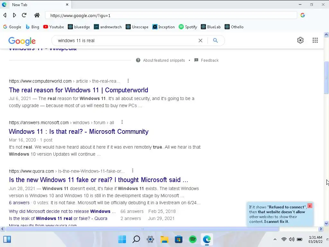Screen dimensions: 329x247
Task: Open options for the Computerworld result
Action: (128, 81)
